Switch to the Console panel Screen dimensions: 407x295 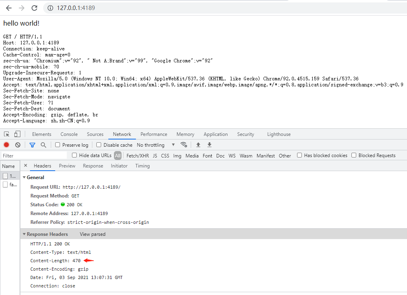coord(69,134)
